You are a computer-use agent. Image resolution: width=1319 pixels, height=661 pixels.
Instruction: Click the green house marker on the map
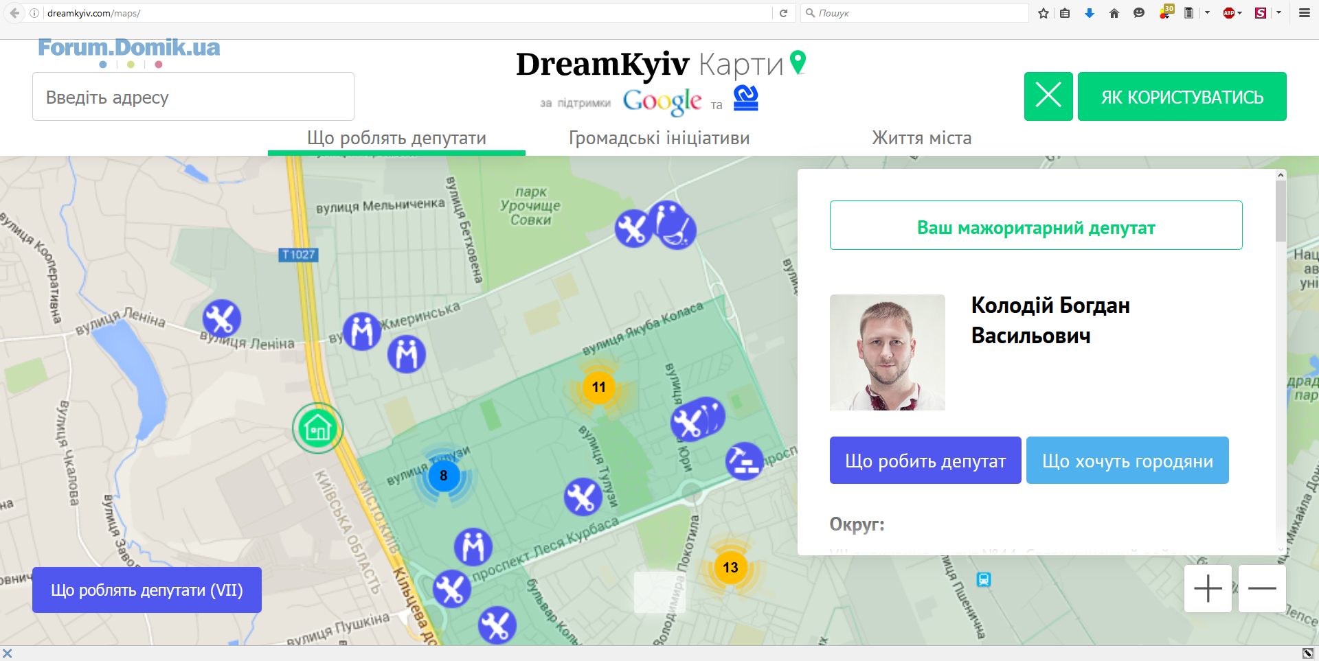[317, 429]
